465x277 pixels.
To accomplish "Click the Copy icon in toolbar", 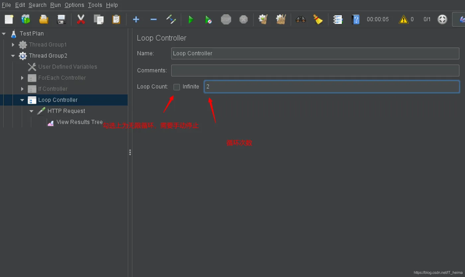I will [x=99, y=19].
